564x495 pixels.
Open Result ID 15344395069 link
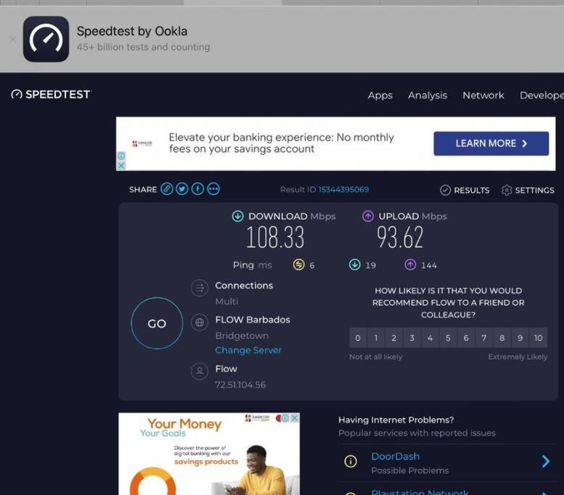344,189
